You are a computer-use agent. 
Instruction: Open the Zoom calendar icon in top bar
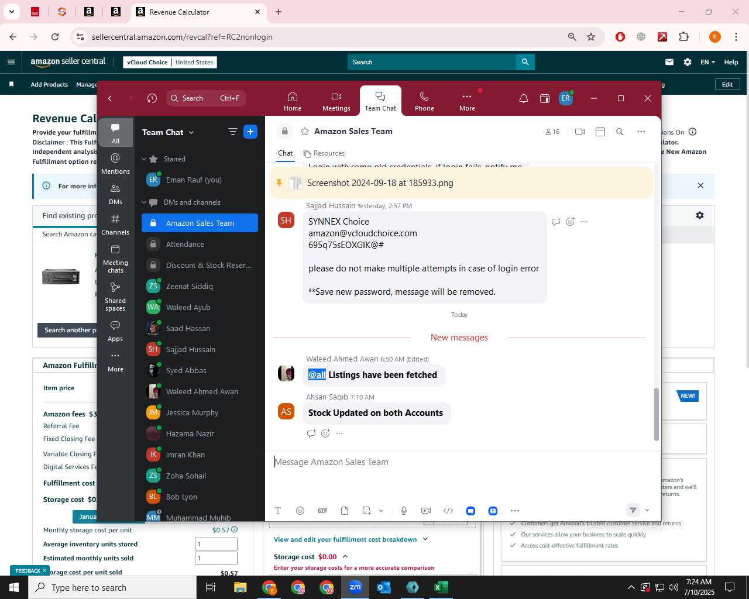pyautogui.click(x=545, y=98)
